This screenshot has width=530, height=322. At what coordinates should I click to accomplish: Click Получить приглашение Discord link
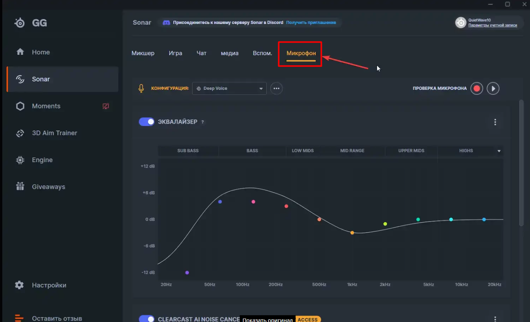click(x=311, y=23)
